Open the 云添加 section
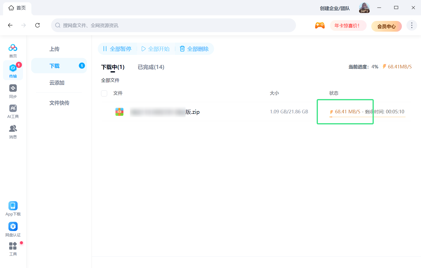 tap(57, 83)
